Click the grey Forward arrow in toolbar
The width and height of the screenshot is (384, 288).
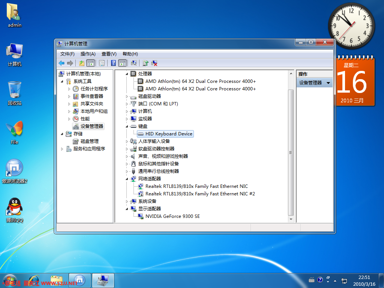(70, 63)
